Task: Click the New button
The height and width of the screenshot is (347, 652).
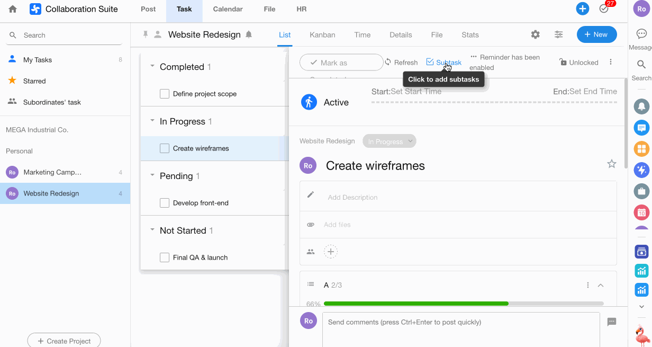Action: [596, 34]
